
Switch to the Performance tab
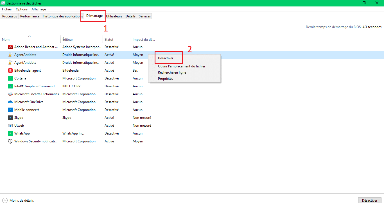pyautogui.click(x=30, y=16)
